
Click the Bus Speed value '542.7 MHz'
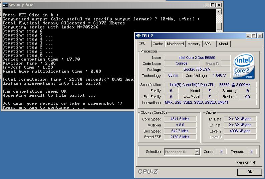pyautogui.click(x=180, y=131)
